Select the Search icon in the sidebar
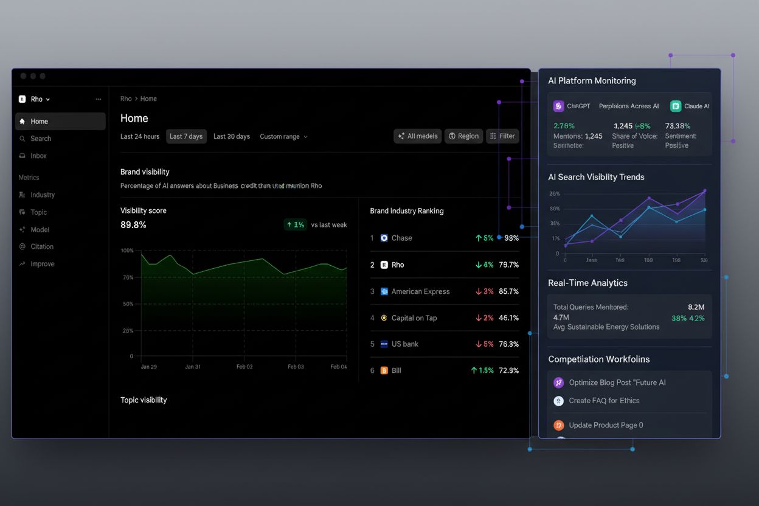This screenshot has height=506, width=759. click(22, 139)
